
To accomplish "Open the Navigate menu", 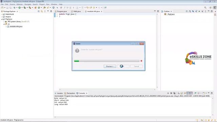I will click(x=28, y=4).
